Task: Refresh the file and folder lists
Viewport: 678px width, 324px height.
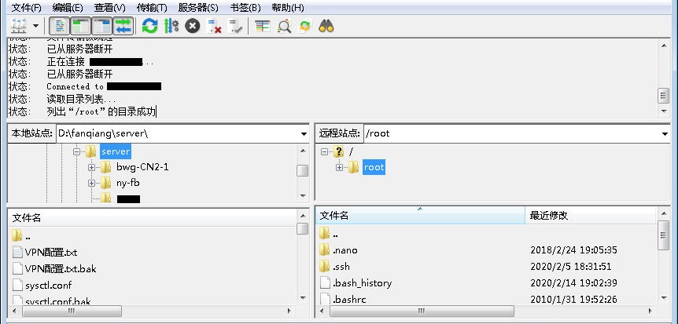Action: pos(149,26)
